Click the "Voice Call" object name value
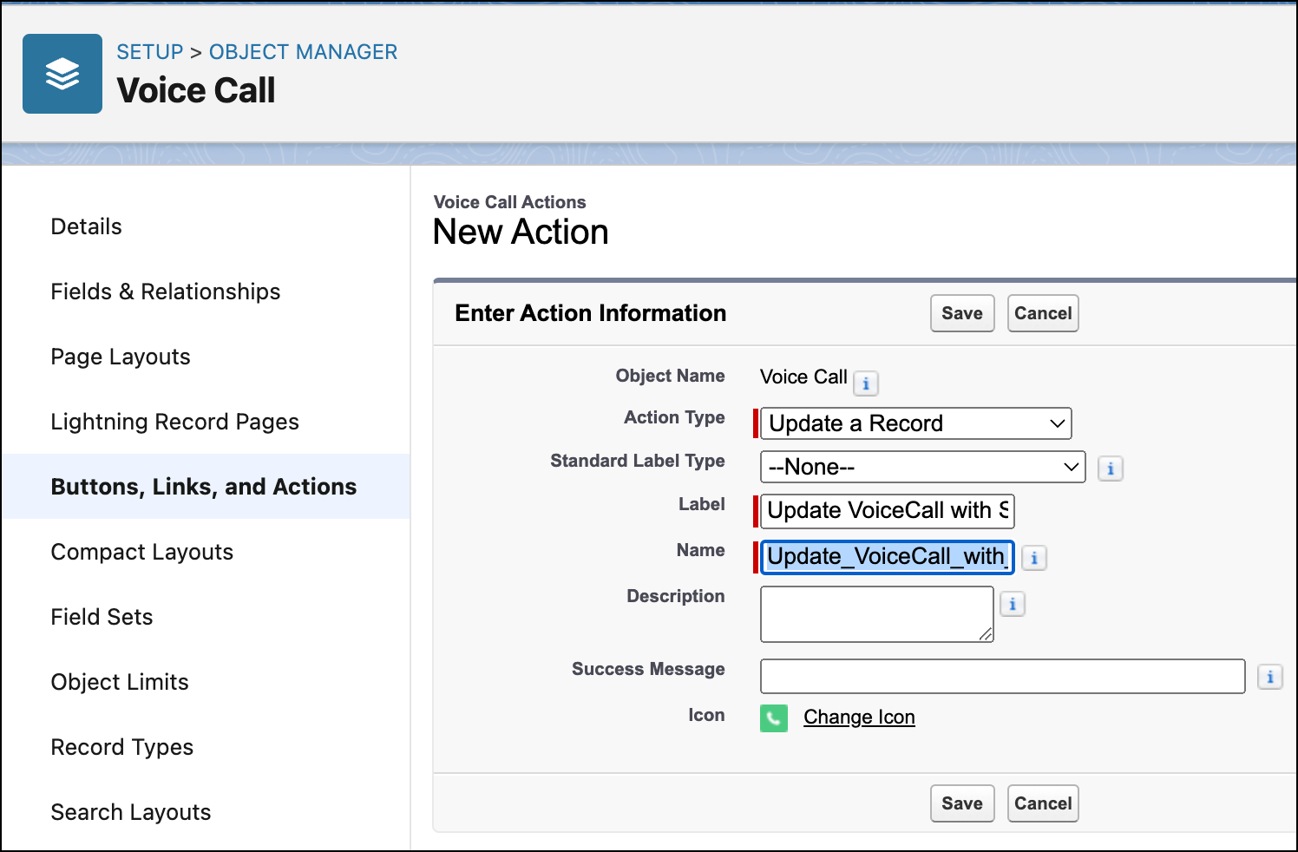Image resolution: width=1298 pixels, height=852 pixels. coord(803,377)
